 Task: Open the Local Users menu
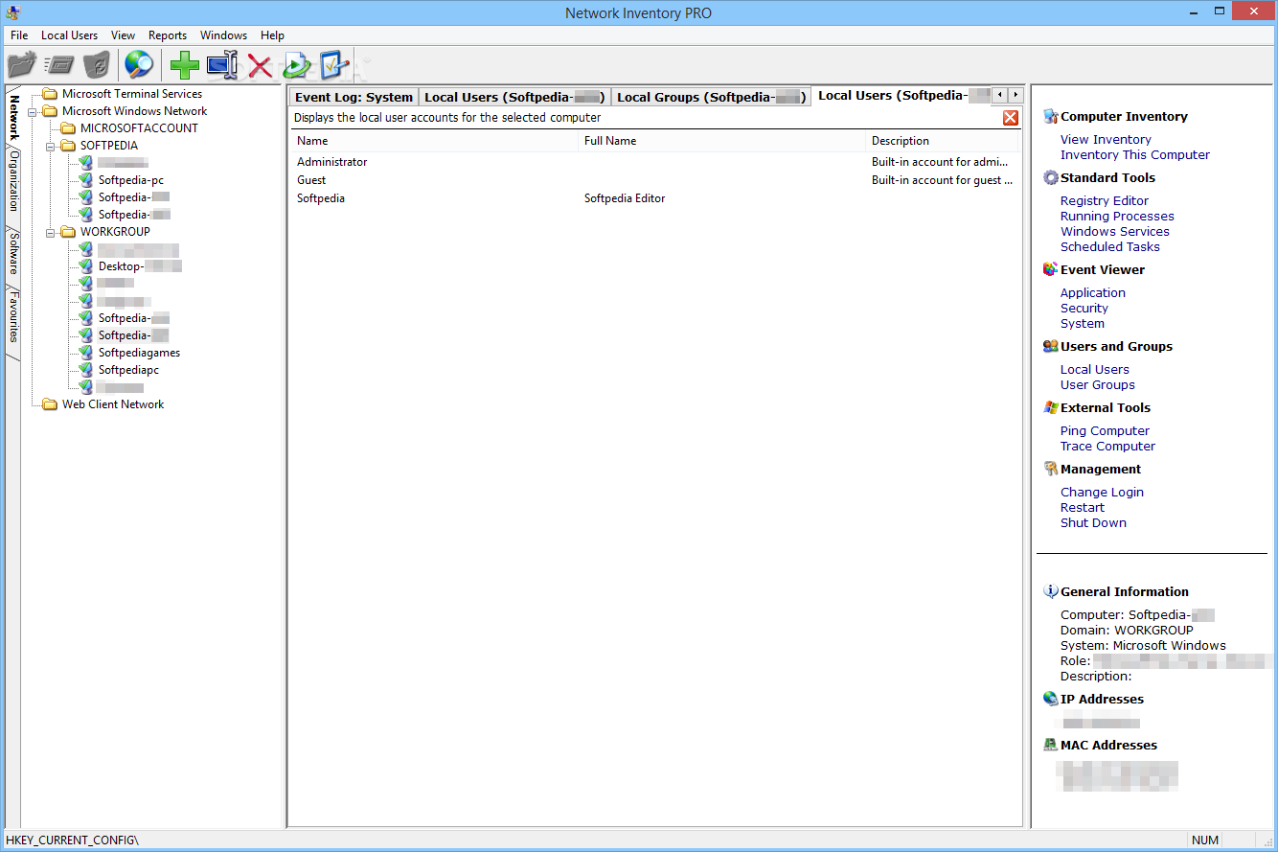(x=70, y=35)
